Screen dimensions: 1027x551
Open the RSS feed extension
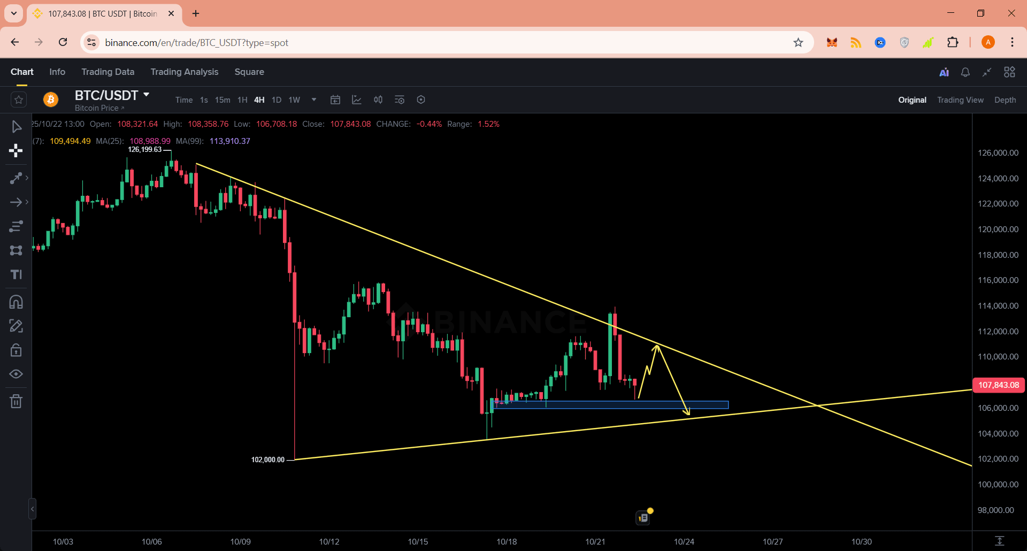coord(856,42)
